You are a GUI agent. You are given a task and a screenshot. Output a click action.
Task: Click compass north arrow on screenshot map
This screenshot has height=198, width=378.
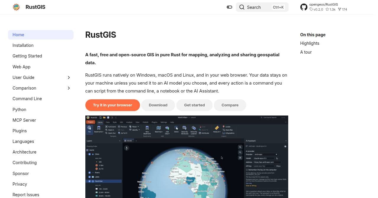coord(126,148)
